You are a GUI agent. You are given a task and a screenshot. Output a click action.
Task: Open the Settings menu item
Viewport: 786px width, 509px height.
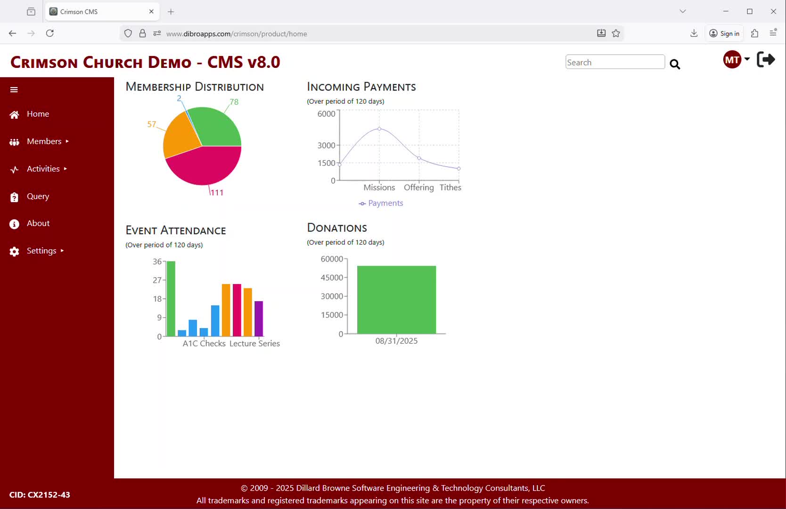pos(41,251)
